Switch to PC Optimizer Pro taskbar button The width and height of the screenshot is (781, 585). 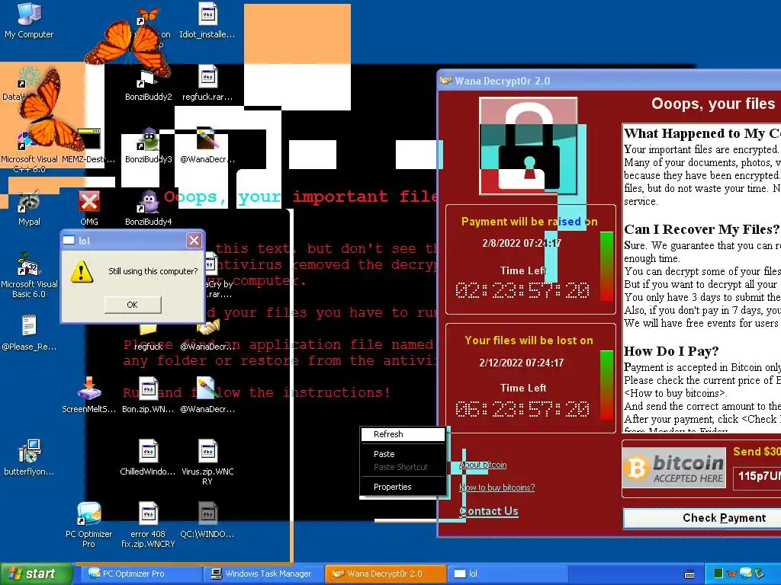point(140,574)
